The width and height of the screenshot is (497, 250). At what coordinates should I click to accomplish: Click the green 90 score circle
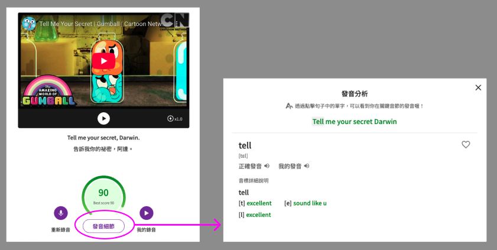click(103, 194)
